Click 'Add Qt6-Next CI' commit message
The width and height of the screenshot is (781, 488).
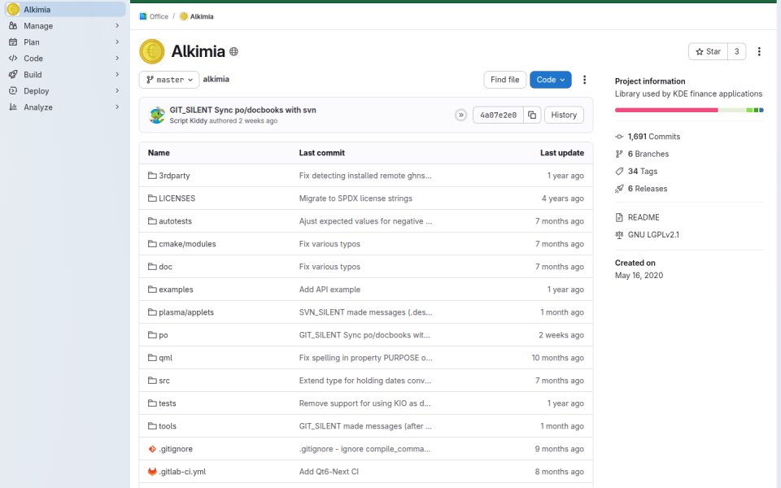329,472
